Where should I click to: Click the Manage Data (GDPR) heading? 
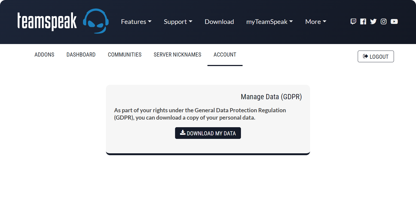[x=271, y=97]
